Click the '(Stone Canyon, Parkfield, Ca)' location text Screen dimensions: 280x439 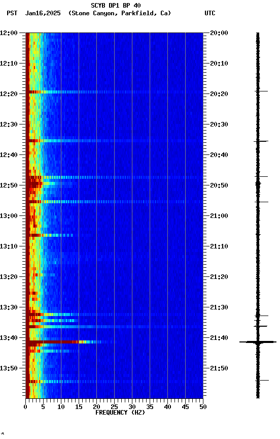(x=120, y=13)
